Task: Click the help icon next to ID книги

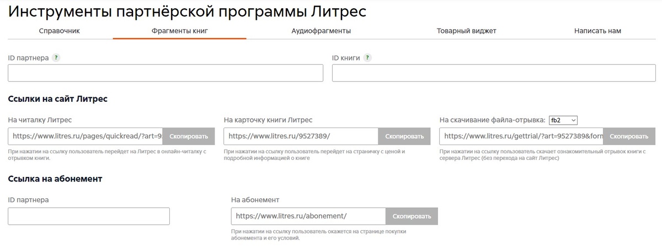Action: [367, 58]
